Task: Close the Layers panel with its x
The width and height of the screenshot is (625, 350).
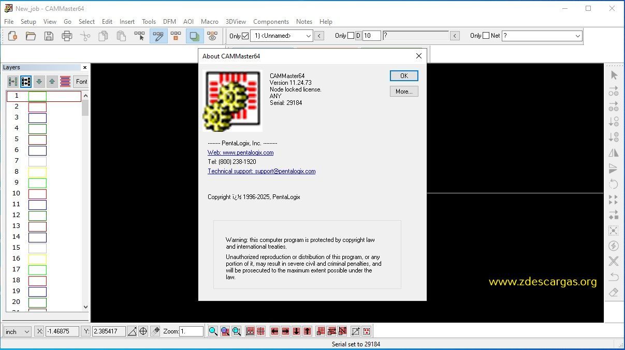Action: (85, 68)
